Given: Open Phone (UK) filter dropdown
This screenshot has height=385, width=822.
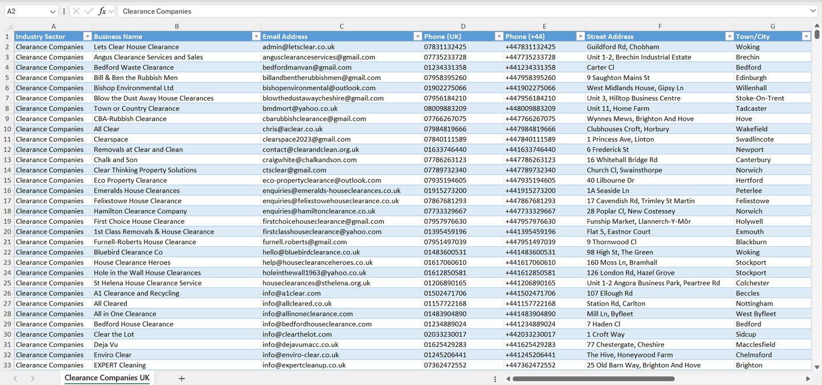Looking at the screenshot, I should coord(499,36).
